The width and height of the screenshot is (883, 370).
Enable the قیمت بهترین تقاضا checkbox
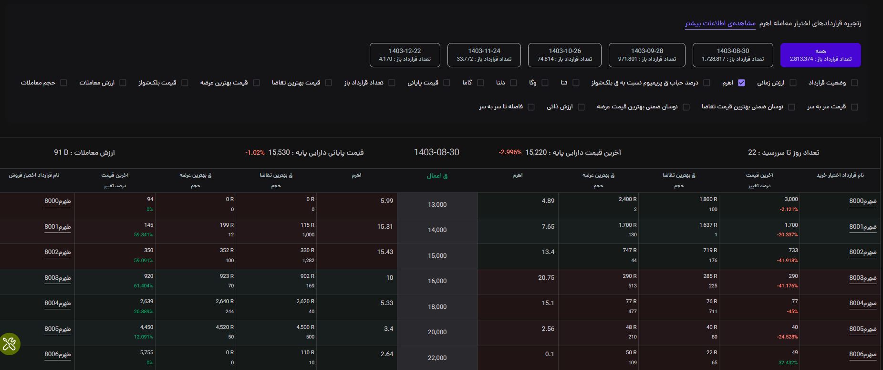coord(328,83)
